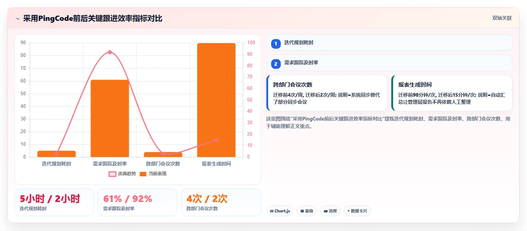Click the trend line point at 需求跟踪及时率
Viewport: 527px width, 231px height.
tap(110, 52)
